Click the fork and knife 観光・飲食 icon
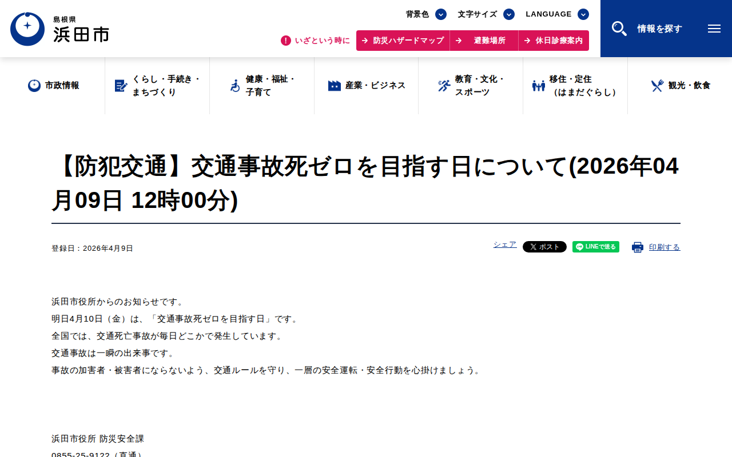Screen dimensions: 732x457 pyautogui.click(x=658, y=86)
